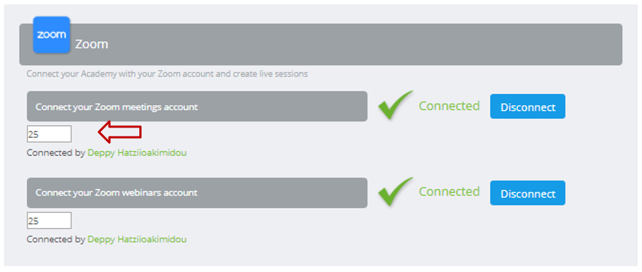The width and height of the screenshot is (642, 272).
Task: Click the Connected by label under webinars field
Action: click(x=56, y=239)
